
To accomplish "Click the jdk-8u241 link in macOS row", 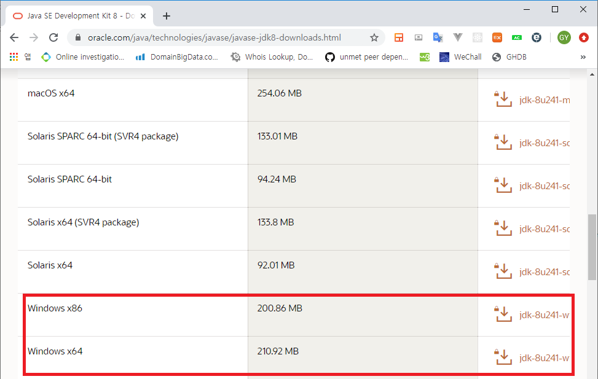I will click(545, 100).
